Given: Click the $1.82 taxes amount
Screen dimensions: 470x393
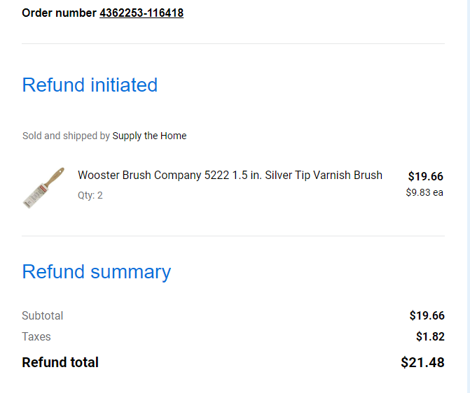Looking at the screenshot, I should pyautogui.click(x=430, y=337).
